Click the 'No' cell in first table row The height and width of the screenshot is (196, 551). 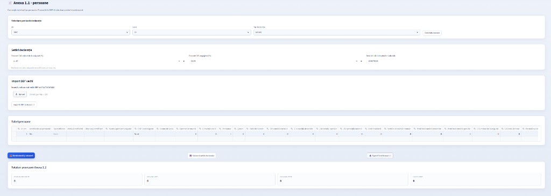pos(40,134)
